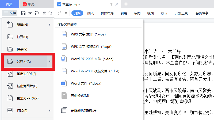Select 输出为图片(G) menu item
Viewport: 214px width, 120px height.
pyautogui.click(x=27, y=86)
